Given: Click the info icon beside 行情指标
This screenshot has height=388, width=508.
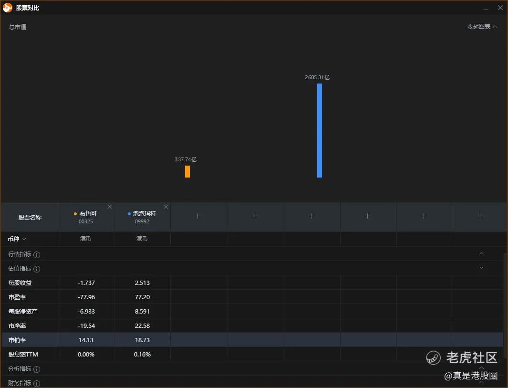Looking at the screenshot, I should coord(37,255).
